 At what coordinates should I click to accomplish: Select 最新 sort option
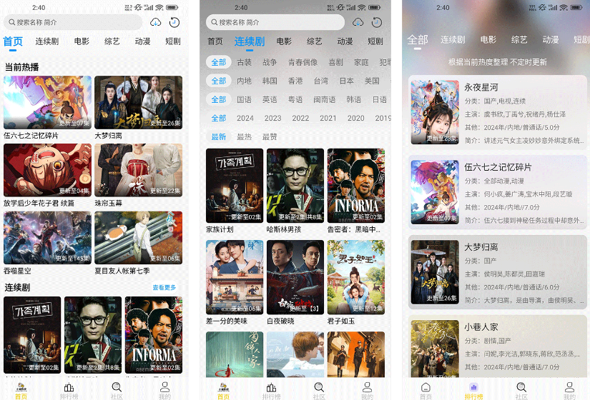[x=219, y=137]
